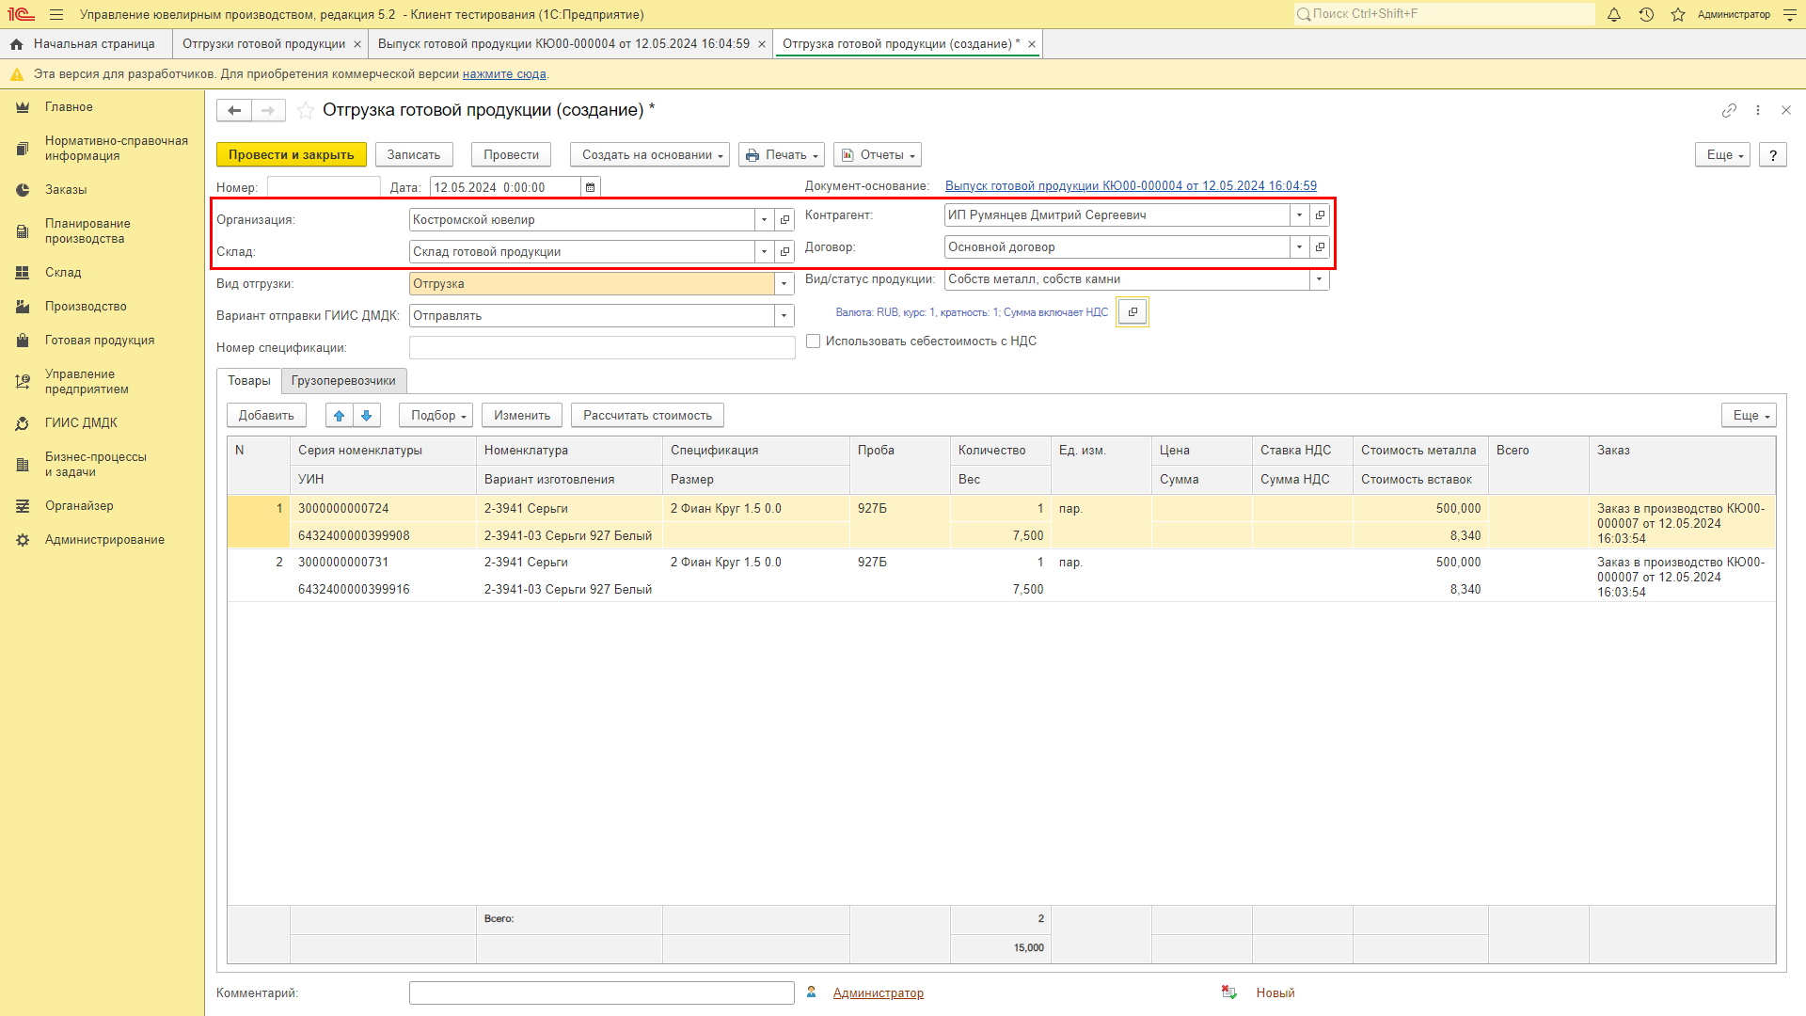Switch to Отгрузки готовой продукции tab
The width and height of the screenshot is (1806, 1016).
click(x=263, y=44)
